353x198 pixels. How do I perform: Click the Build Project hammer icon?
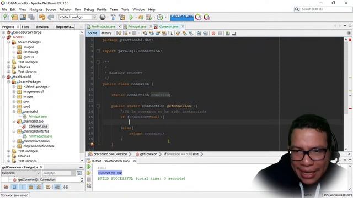(113, 17)
